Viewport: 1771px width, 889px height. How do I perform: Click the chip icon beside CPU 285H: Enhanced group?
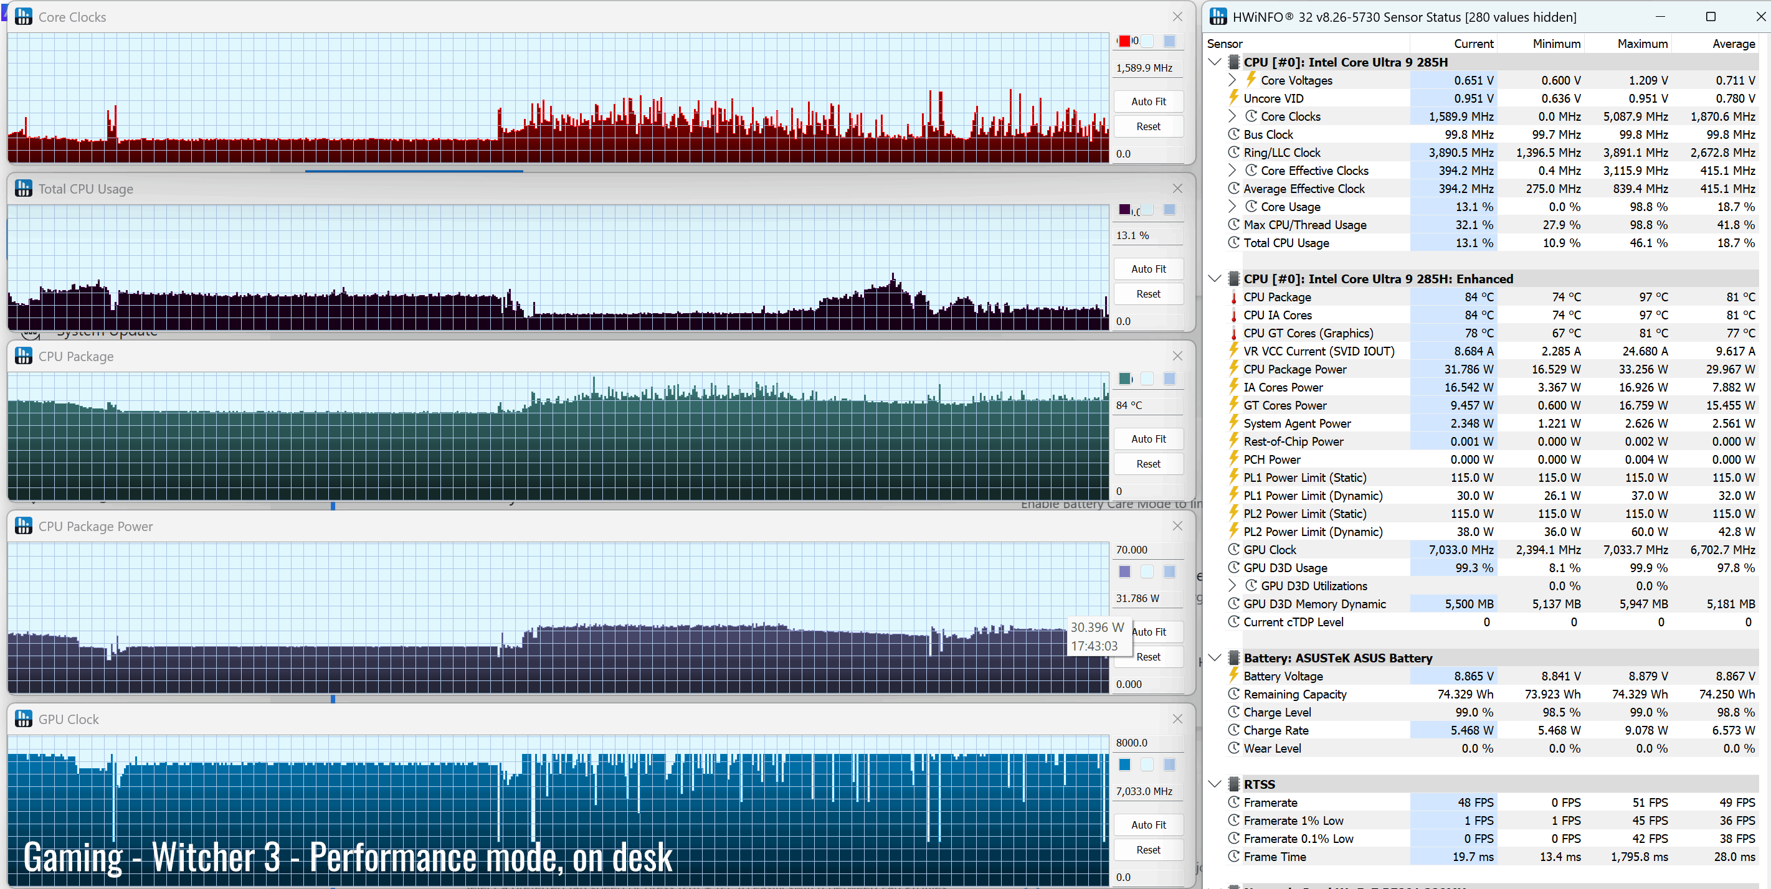[x=1234, y=279]
